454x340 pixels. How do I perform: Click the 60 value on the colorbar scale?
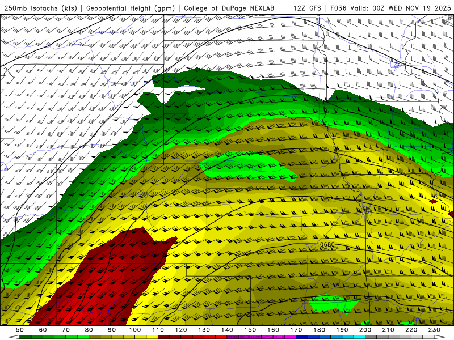pyautogui.click(x=43, y=330)
